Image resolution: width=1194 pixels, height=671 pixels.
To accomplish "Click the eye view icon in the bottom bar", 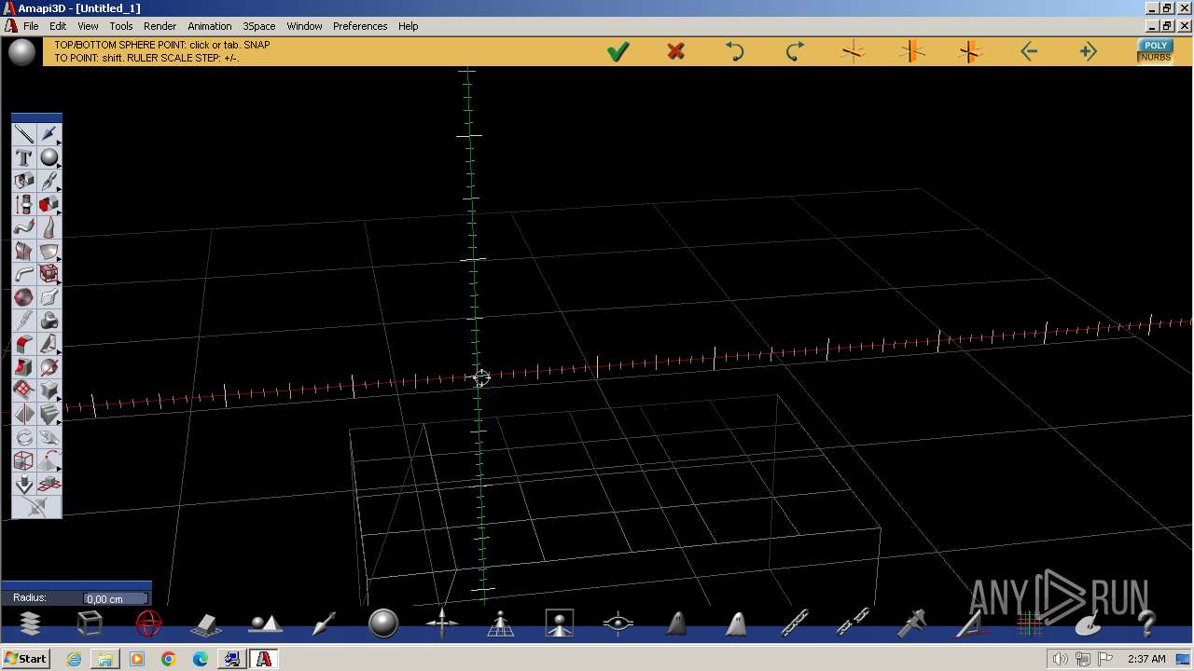I will [x=618, y=623].
